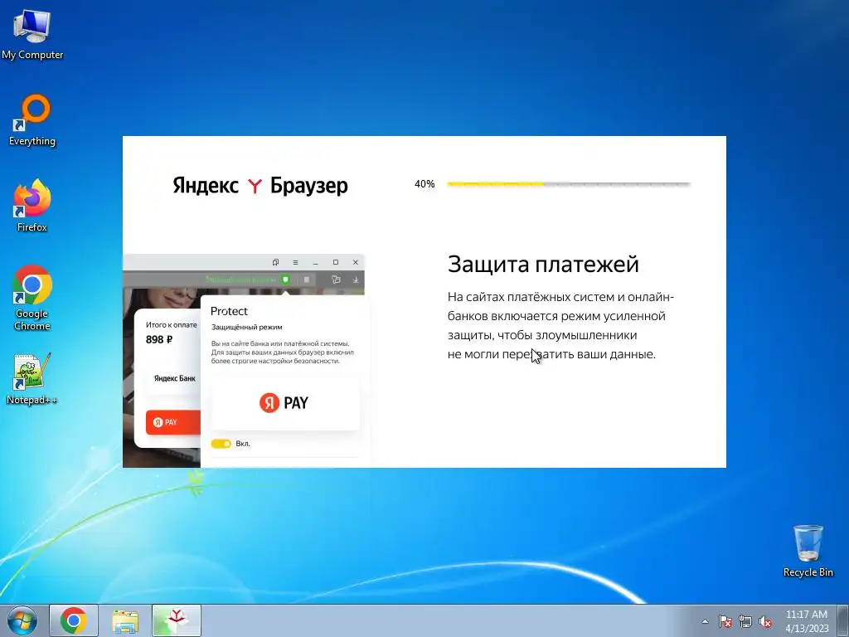Open Windows Explorer from the taskbar
The height and width of the screenshot is (637, 849).
point(125,620)
